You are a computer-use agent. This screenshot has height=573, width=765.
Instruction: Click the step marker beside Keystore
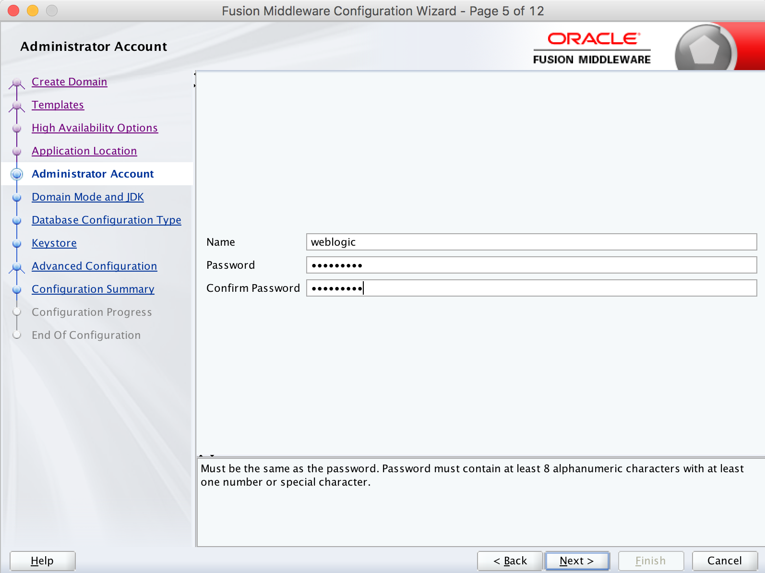tap(17, 243)
